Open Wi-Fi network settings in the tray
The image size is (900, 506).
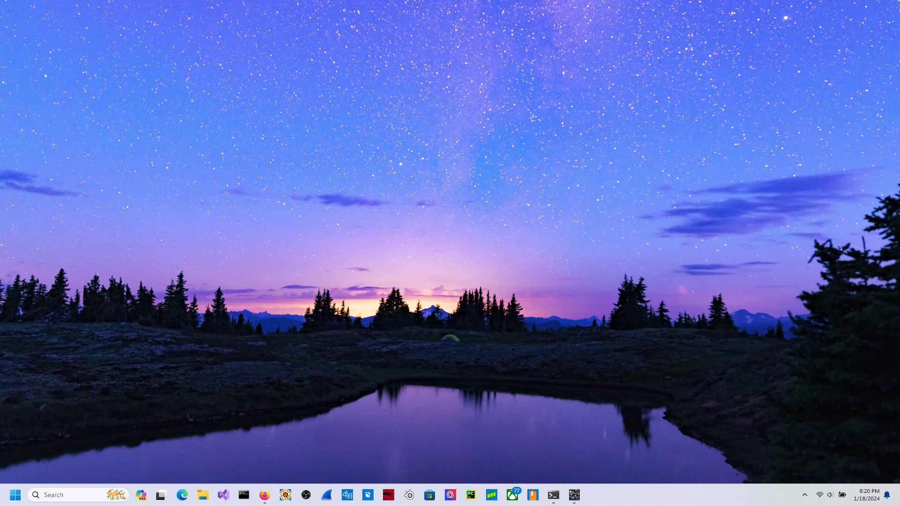[x=819, y=495]
